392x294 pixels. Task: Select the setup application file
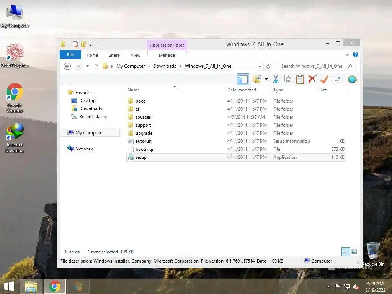[236, 157]
